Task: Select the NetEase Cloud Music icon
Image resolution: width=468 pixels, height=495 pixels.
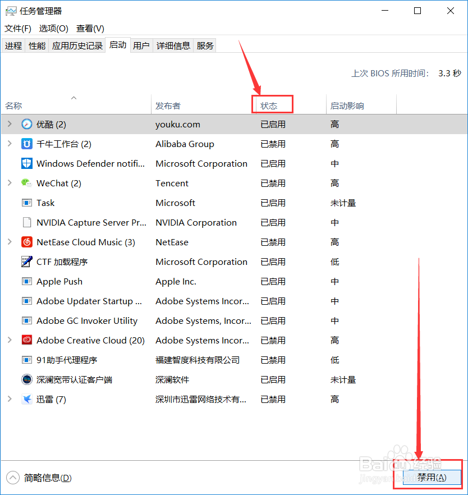Action: click(26, 242)
